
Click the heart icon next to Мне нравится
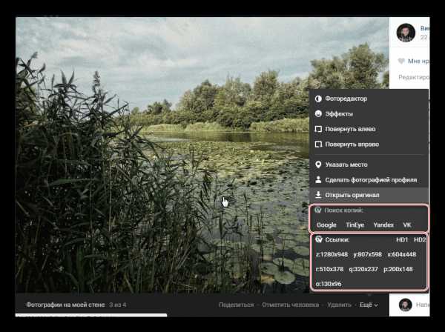(401, 61)
